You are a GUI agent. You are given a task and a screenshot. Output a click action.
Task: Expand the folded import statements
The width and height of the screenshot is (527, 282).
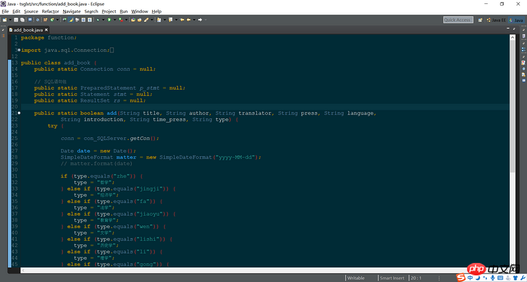coord(19,50)
